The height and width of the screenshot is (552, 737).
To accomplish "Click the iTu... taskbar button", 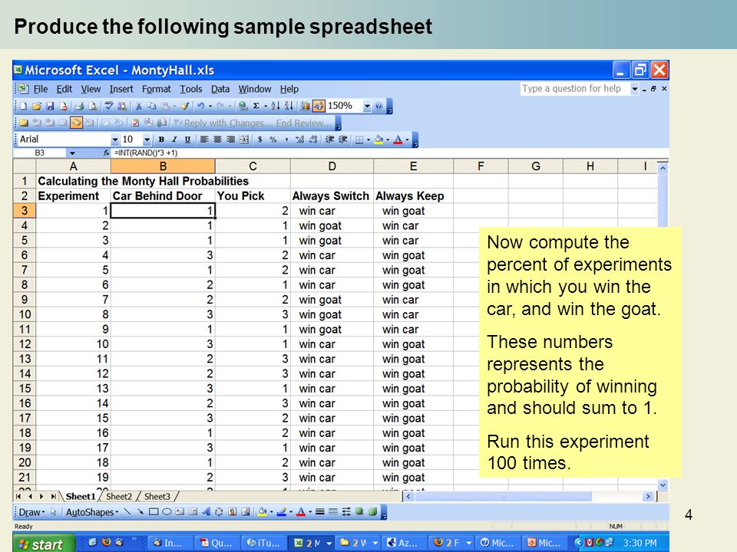I will (x=265, y=543).
